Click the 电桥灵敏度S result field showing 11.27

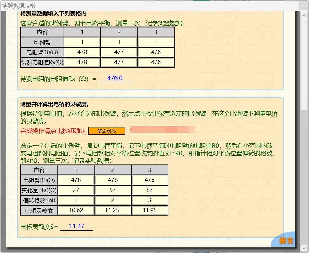point(76,227)
